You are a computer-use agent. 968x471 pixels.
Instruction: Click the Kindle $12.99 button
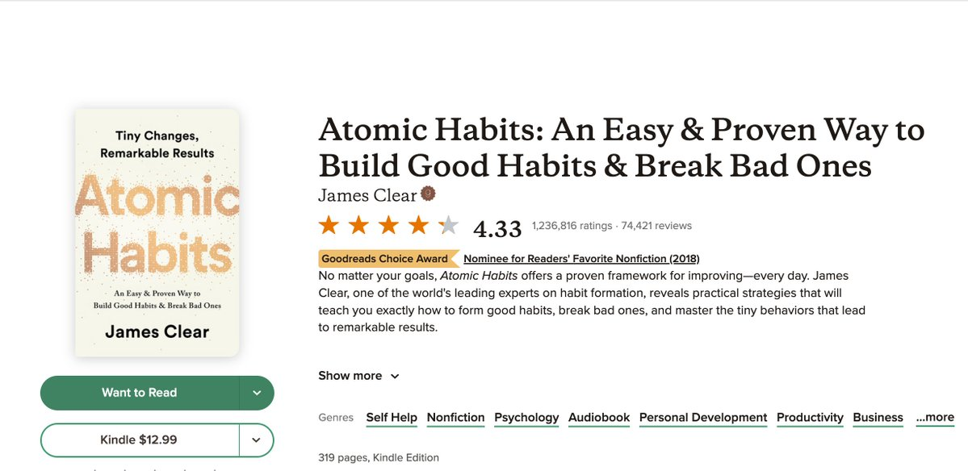click(x=139, y=440)
